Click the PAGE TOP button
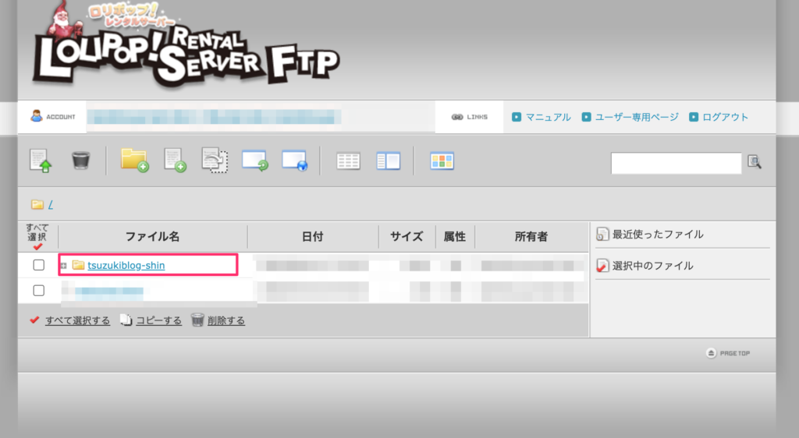This screenshot has height=438, width=799. (x=728, y=353)
